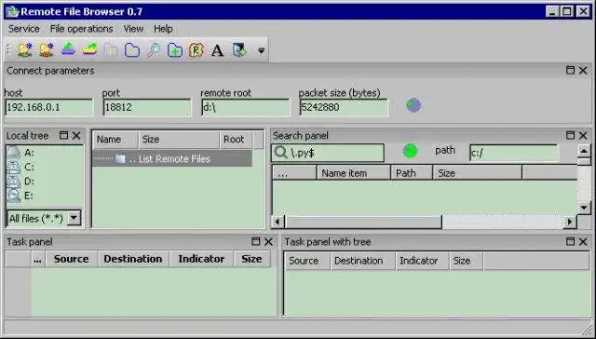Image resolution: width=596 pixels, height=339 pixels.
Task: Open the View menu
Action: click(x=133, y=29)
